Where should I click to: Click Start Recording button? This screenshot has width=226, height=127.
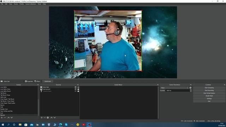(209, 90)
